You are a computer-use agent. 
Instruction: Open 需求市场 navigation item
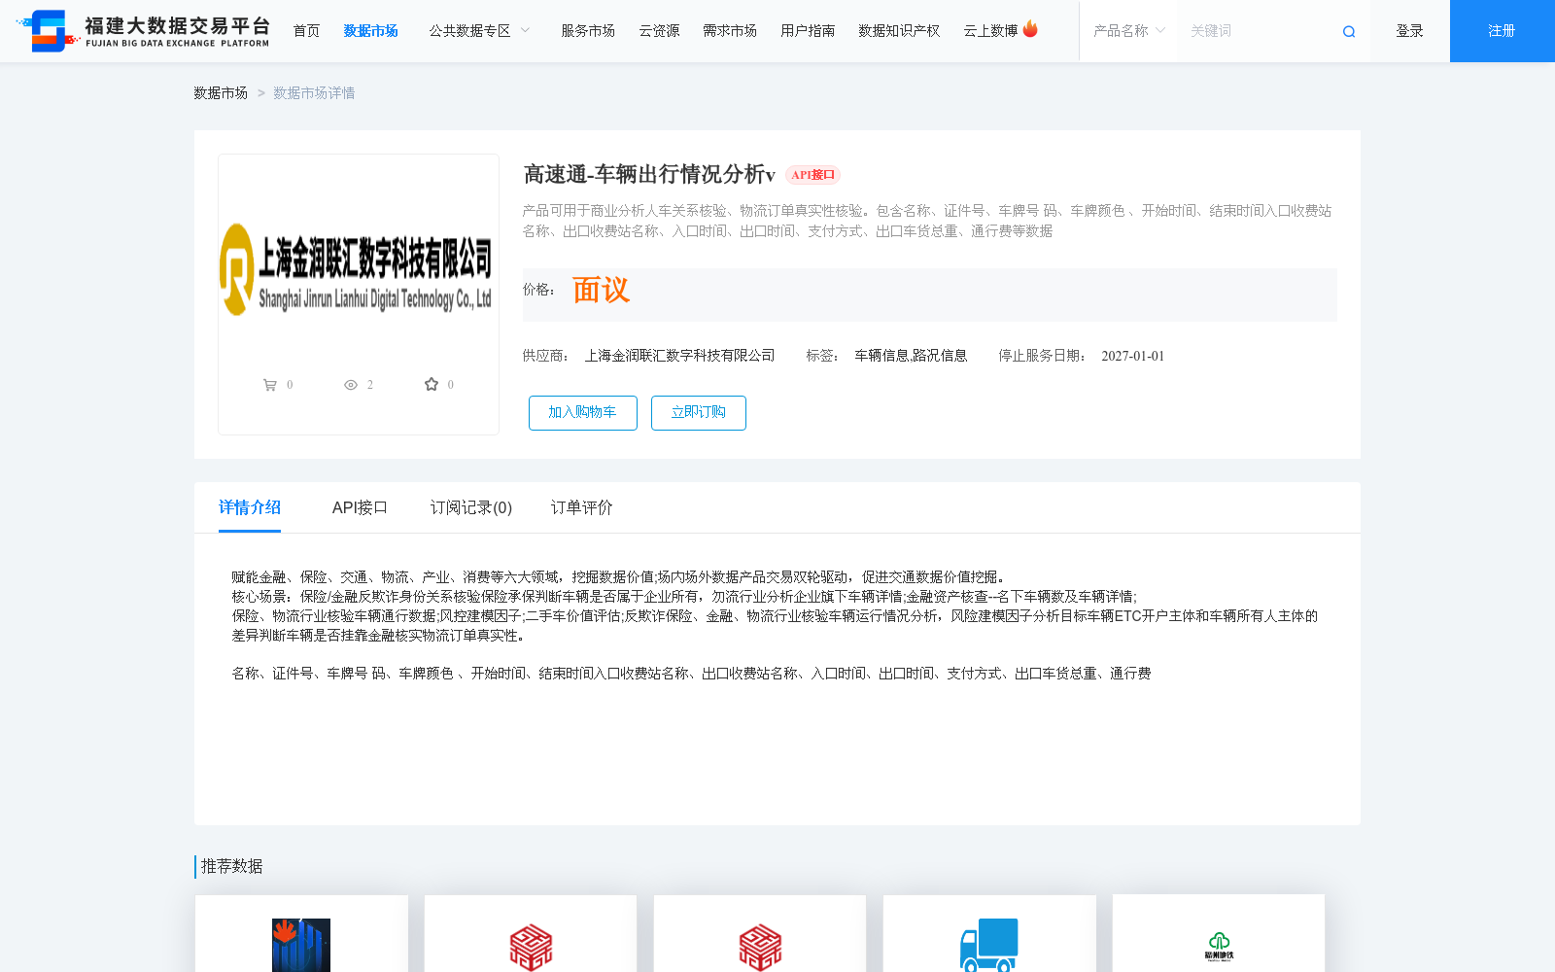pyautogui.click(x=730, y=31)
